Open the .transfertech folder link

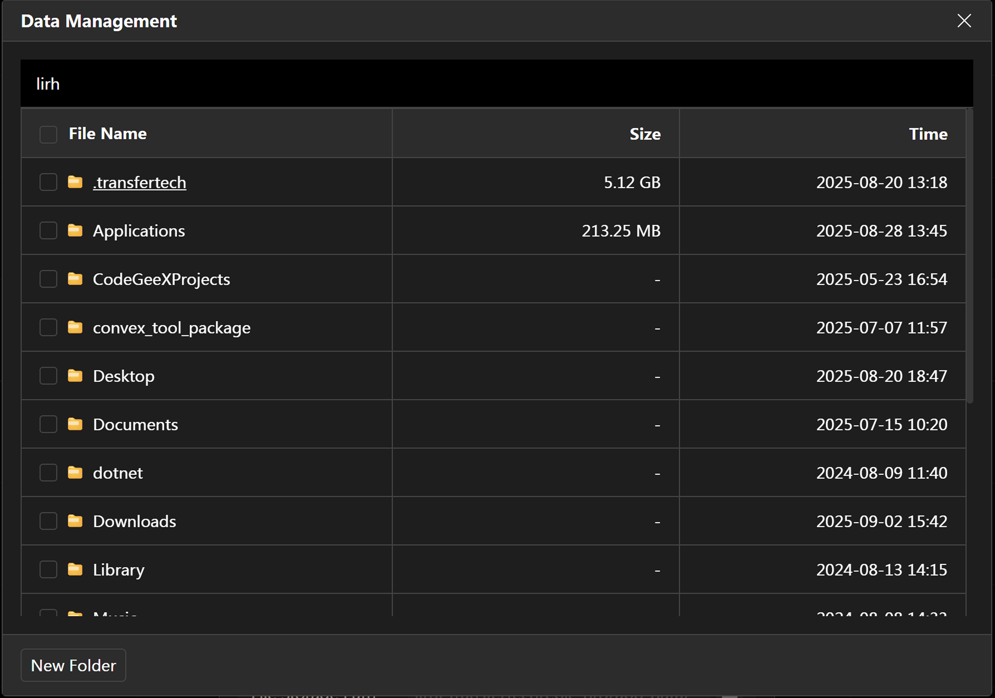coord(139,183)
